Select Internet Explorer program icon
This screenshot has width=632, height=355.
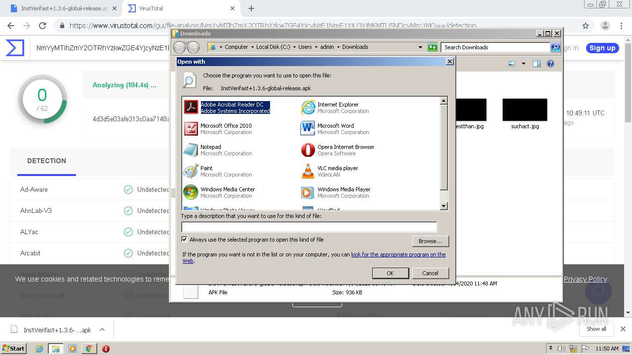click(x=308, y=107)
